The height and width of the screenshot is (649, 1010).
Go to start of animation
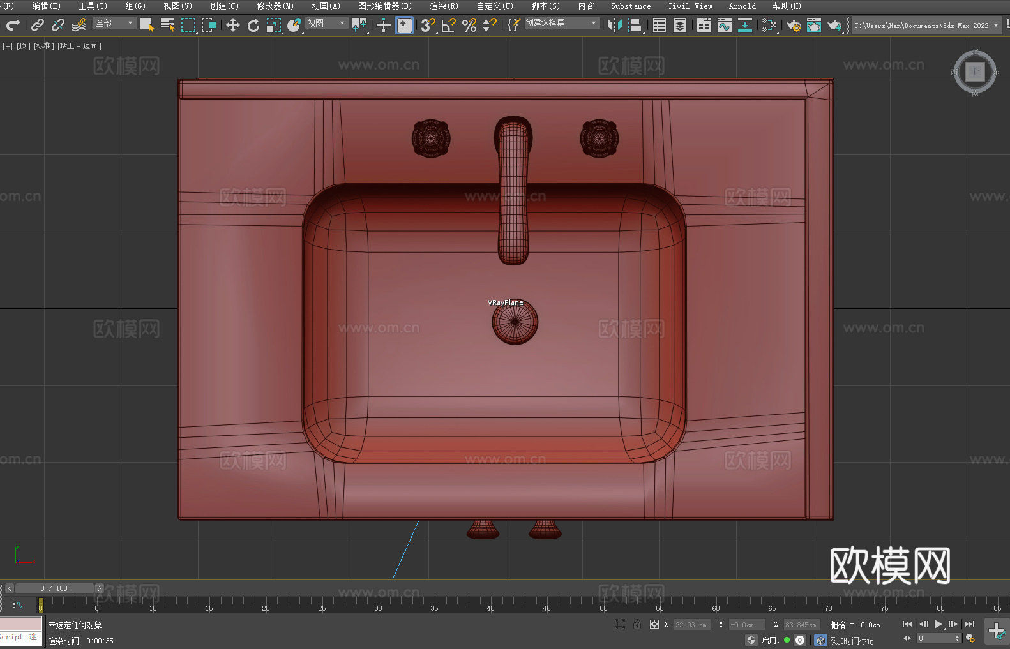point(907,624)
